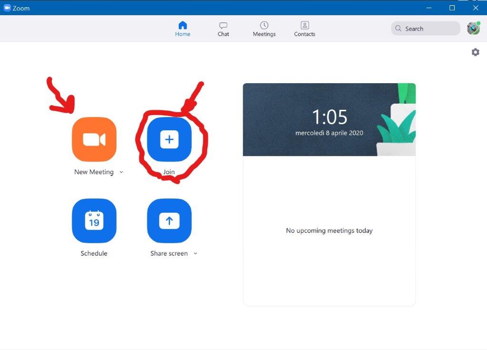
Task: Open the Contacts tab
Action: click(x=304, y=29)
